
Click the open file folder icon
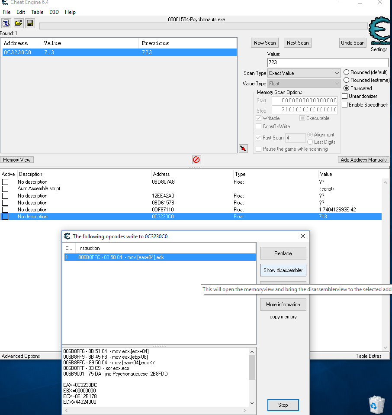[18, 23]
